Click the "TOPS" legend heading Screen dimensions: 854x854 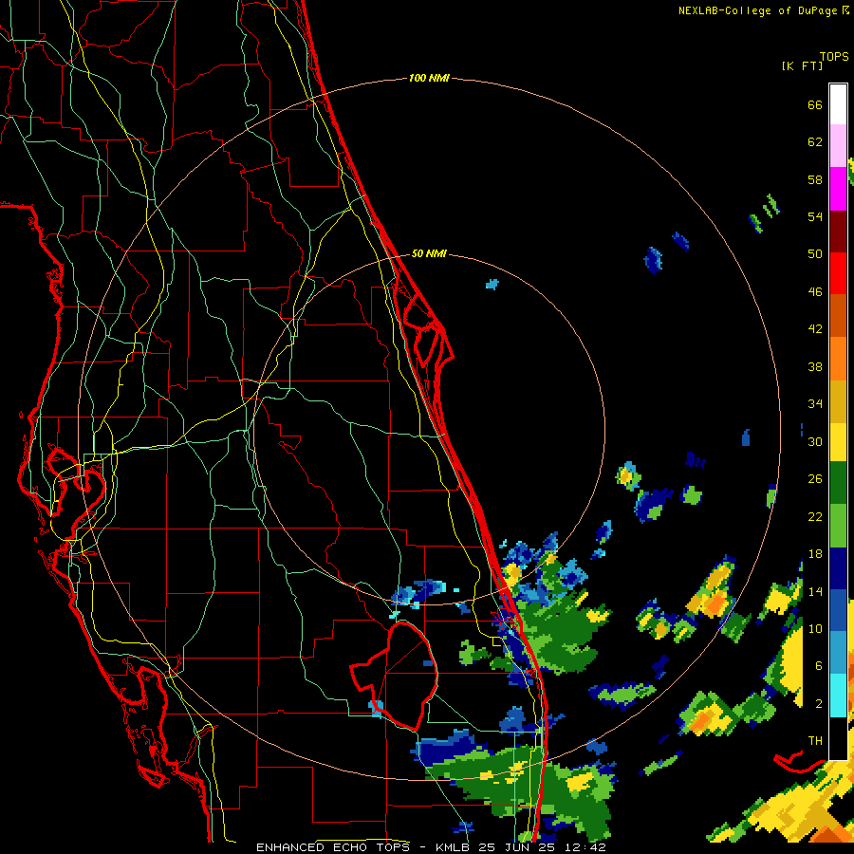834,57
